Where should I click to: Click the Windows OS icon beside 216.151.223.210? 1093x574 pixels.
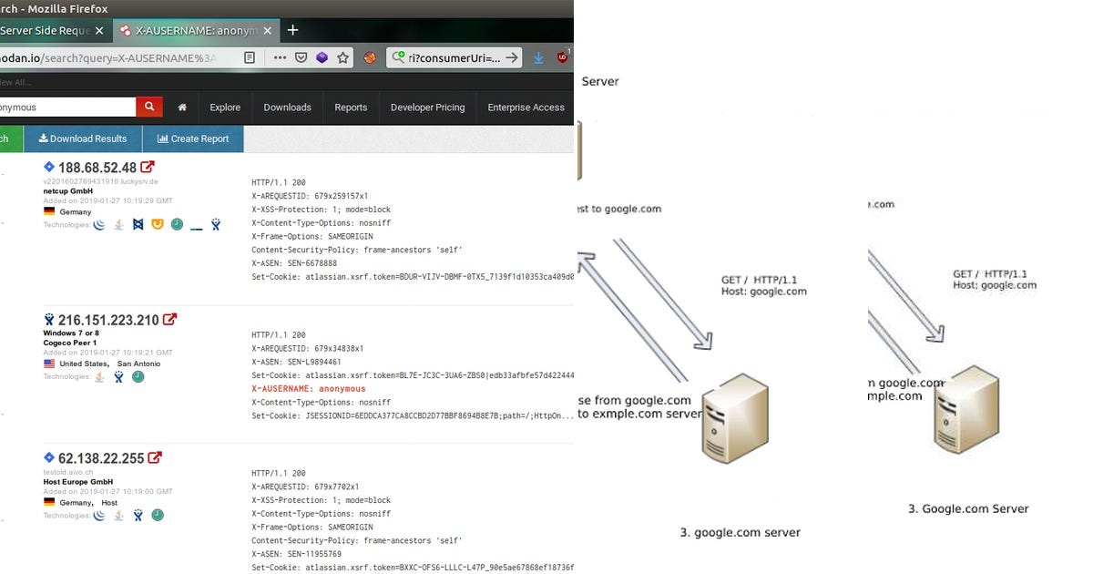[47, 319]
